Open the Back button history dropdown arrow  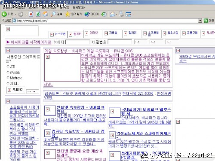coord(15,14)
